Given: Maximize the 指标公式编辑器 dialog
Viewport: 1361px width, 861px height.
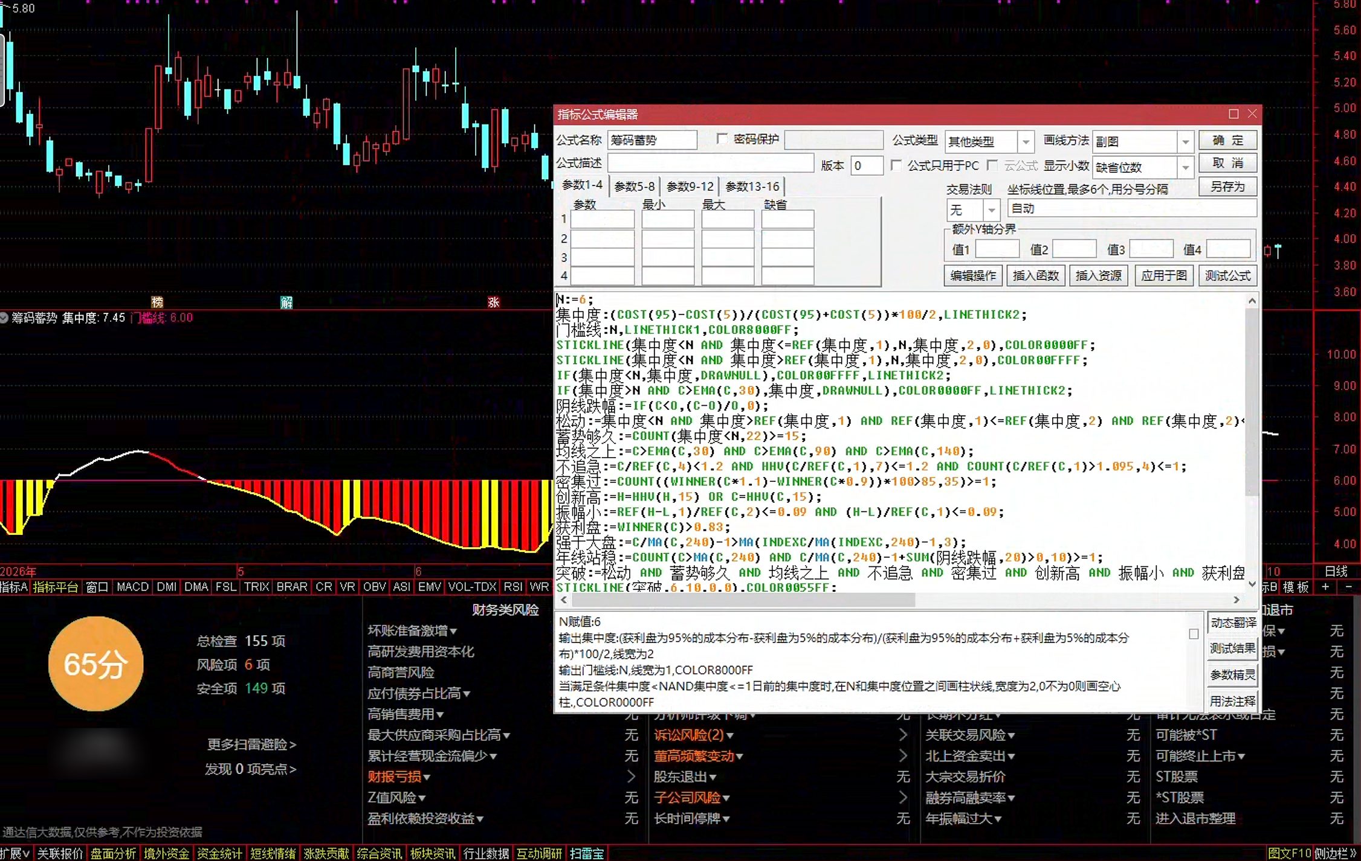Looking at the screenshot, I should tap(1233, 114).
